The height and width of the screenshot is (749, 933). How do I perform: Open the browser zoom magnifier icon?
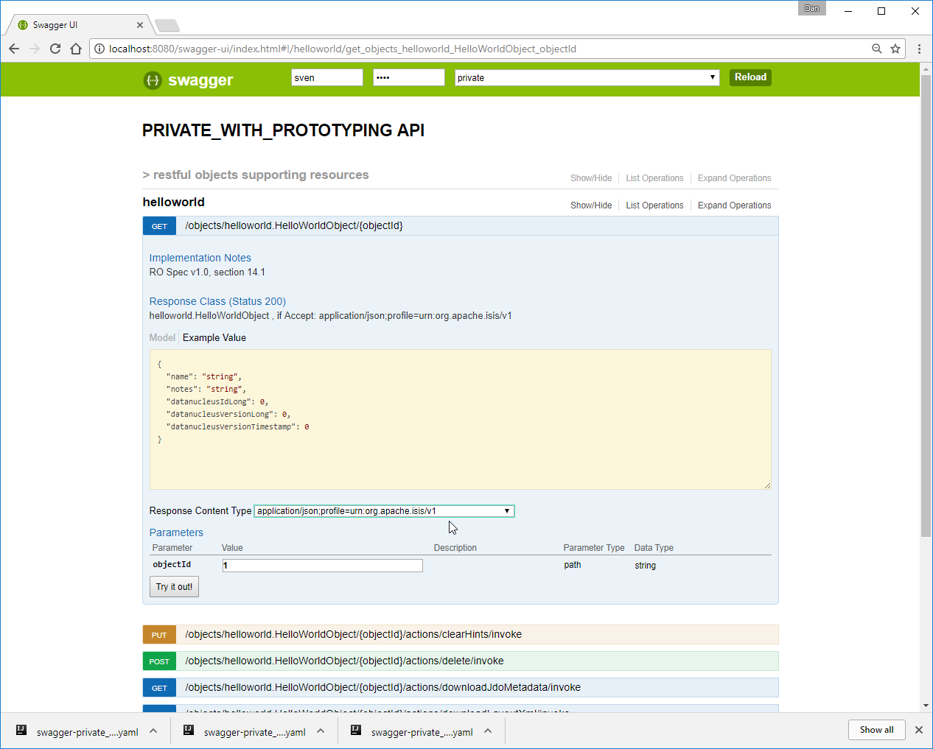coord(876,49)
